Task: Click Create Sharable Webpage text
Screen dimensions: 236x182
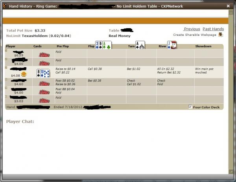Action: [x=195, y=35]
